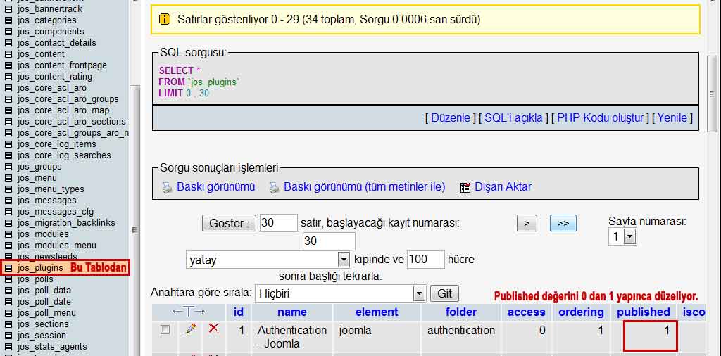Click the table icon beside jos_bannertrack
The height and width of the screenshot is (356, 721).
(x=8, y=9)
